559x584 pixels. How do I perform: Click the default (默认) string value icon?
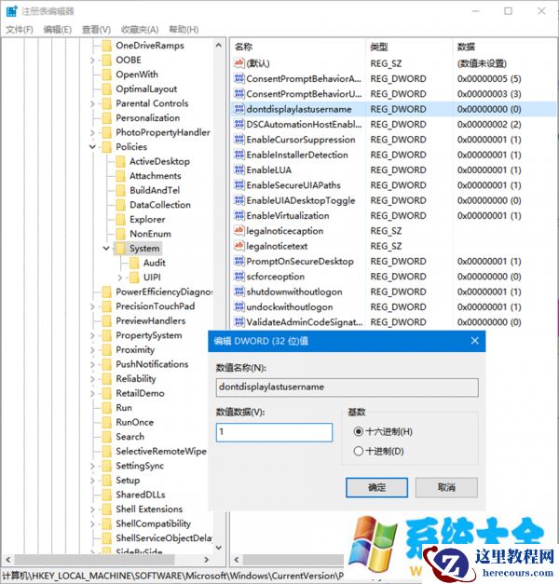pos(239,63)
